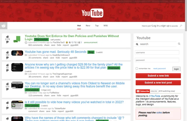
Task: Click the 'Log in' link
Action: [155, 26]
